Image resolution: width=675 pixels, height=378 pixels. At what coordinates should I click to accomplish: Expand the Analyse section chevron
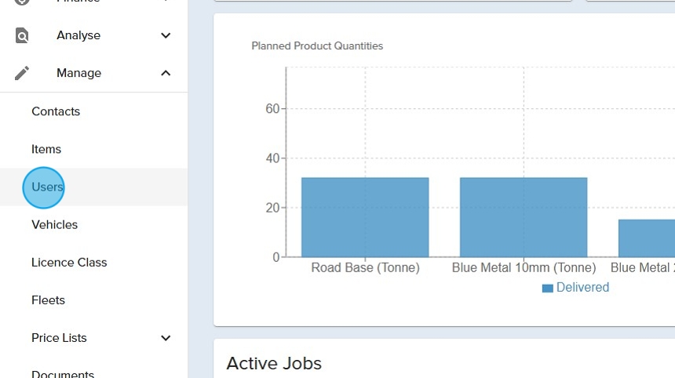(x=166, y=35)
